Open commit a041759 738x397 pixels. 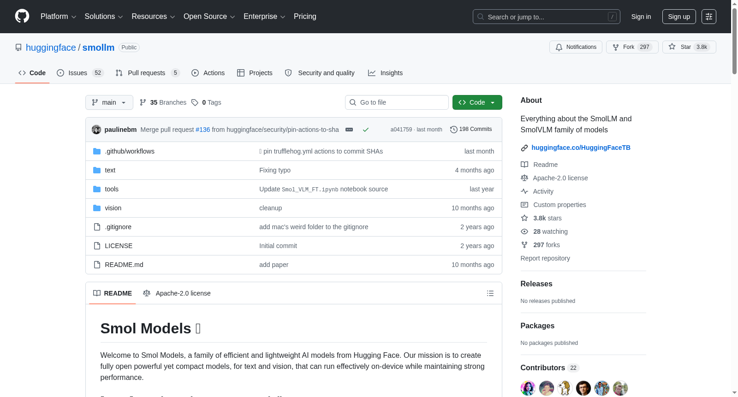click(401, 130)
